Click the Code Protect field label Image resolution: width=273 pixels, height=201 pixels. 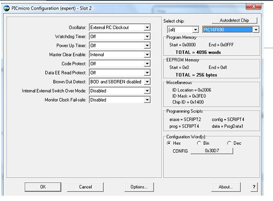pyautogui.click(x=74, y=64)
